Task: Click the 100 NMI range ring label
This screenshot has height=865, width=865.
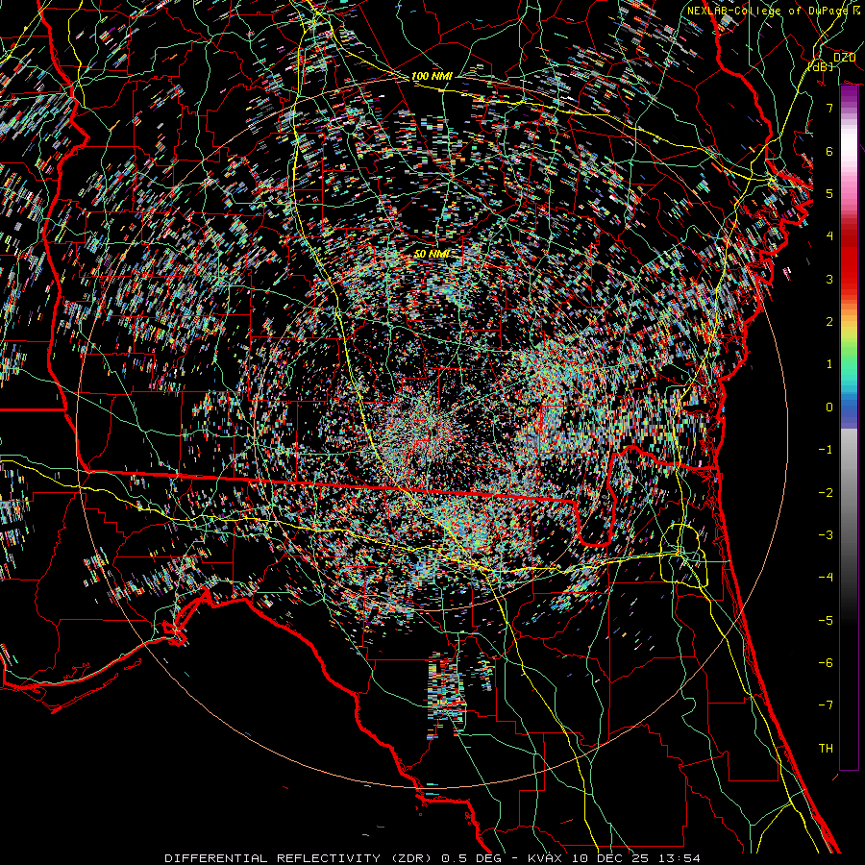Action: pyautogui.click(x=432, y=76)
